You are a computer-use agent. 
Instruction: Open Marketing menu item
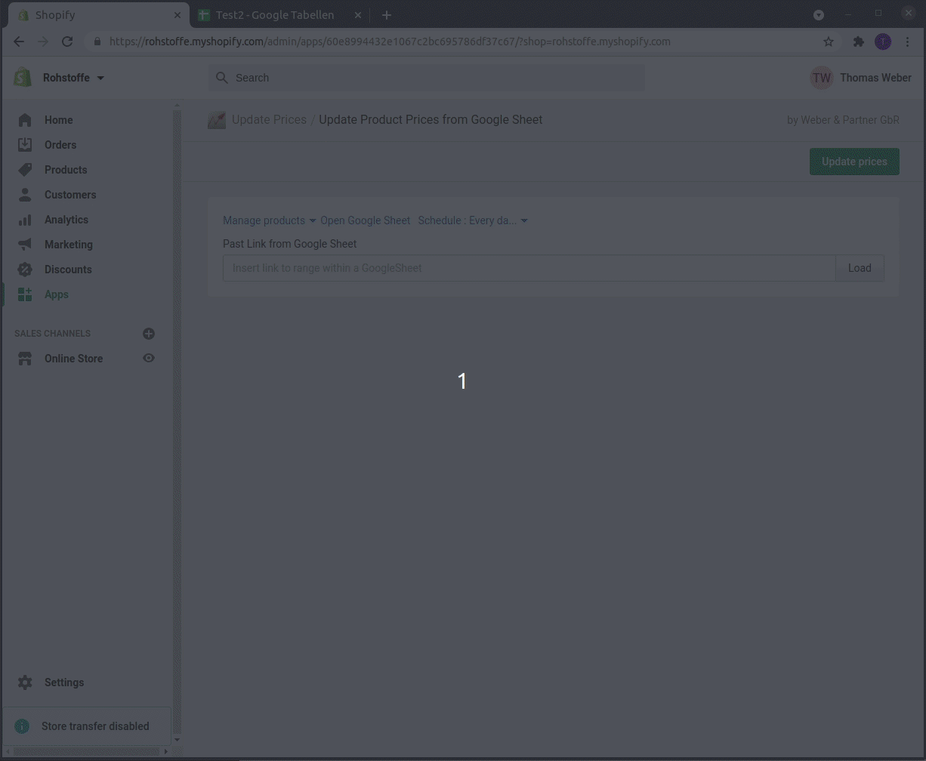[x=69, y=245]
